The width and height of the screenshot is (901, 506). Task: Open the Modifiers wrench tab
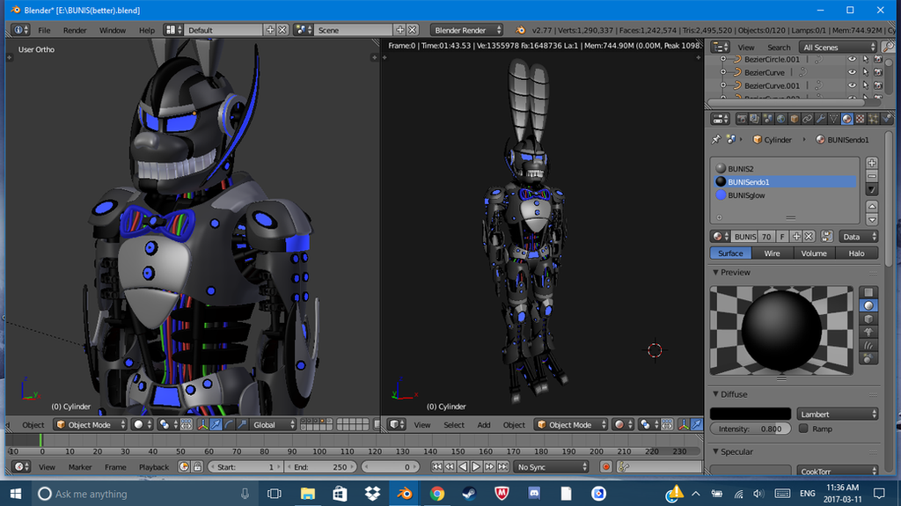821,119
